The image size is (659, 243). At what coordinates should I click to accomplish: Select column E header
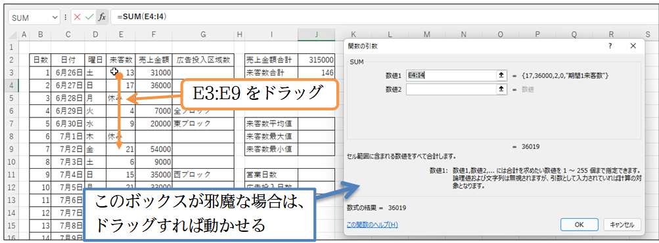pos(121,35)
